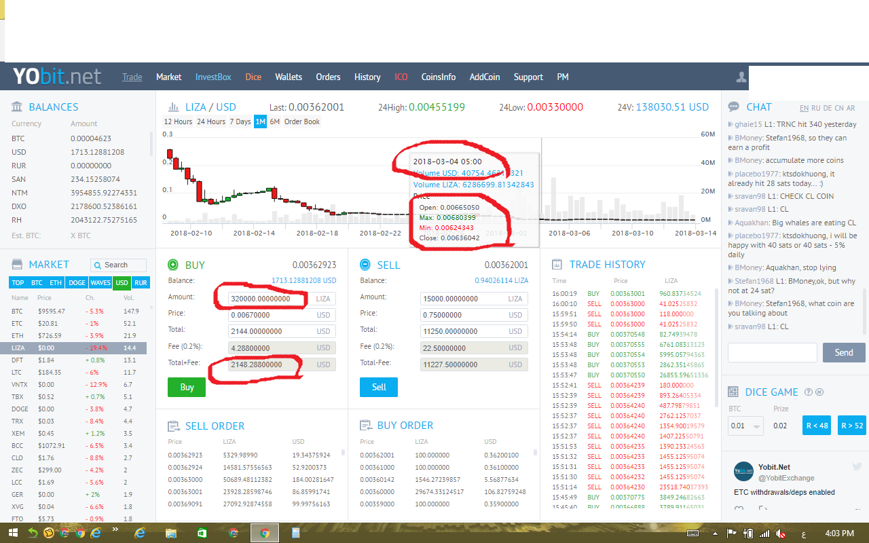The width and height of the screenshot is (869, 543).
Task: Select the 7 Days chart range
Action: 240,122
